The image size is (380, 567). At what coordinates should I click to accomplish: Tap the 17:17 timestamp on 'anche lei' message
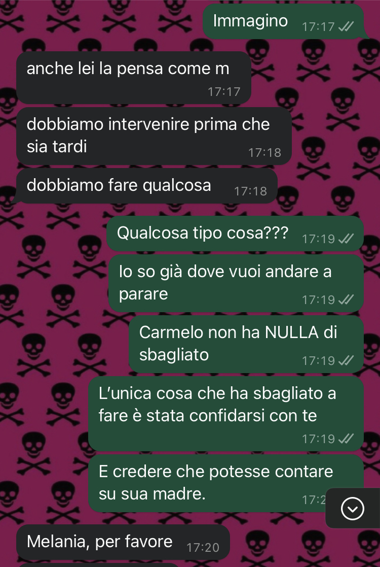tap(224, 91)
